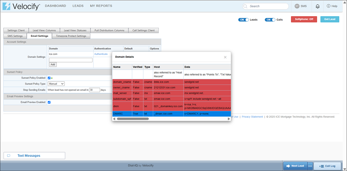This screenshot has width=347, height=171.
Task: Click the Type column header
Action: coord(148,67)
